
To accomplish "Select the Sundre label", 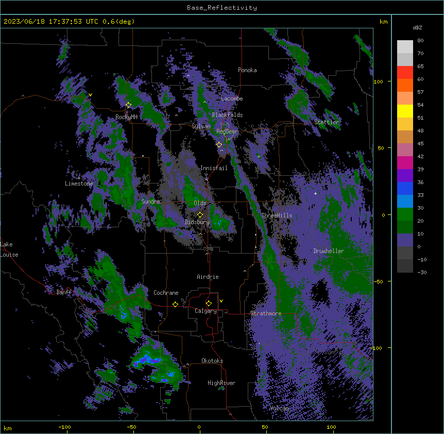I will (150, 202).
